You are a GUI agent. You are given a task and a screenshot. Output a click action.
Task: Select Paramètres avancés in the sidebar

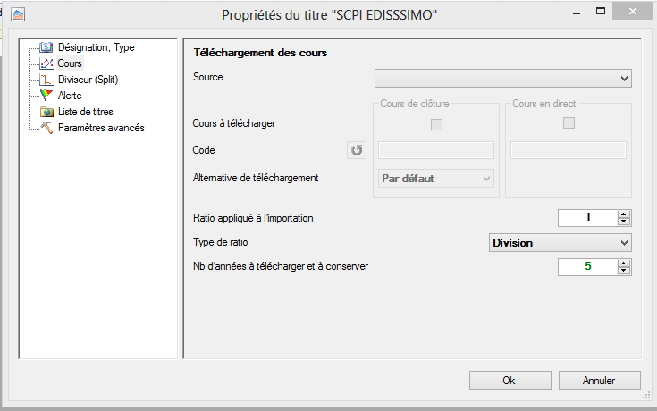pyautogui.click(x=101, y=128)
